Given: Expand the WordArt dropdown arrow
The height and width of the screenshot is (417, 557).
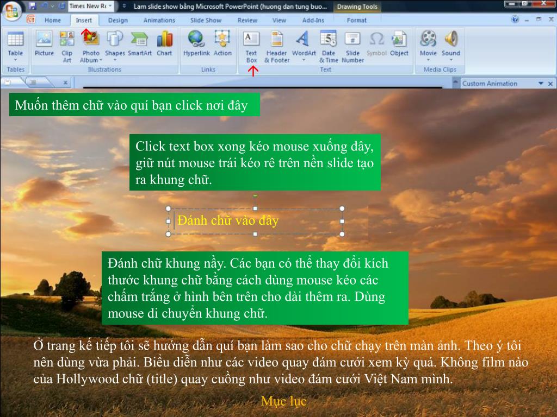Looking at the screenshot, I should pos(304,60).
